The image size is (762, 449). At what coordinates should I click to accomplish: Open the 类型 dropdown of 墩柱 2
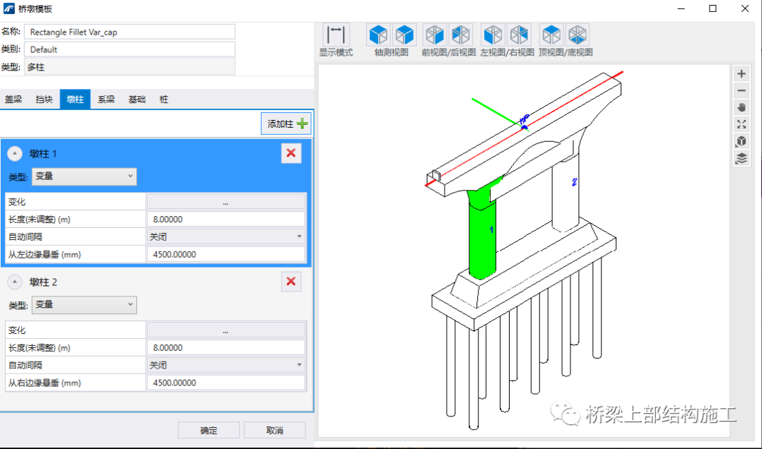point(84,305)
